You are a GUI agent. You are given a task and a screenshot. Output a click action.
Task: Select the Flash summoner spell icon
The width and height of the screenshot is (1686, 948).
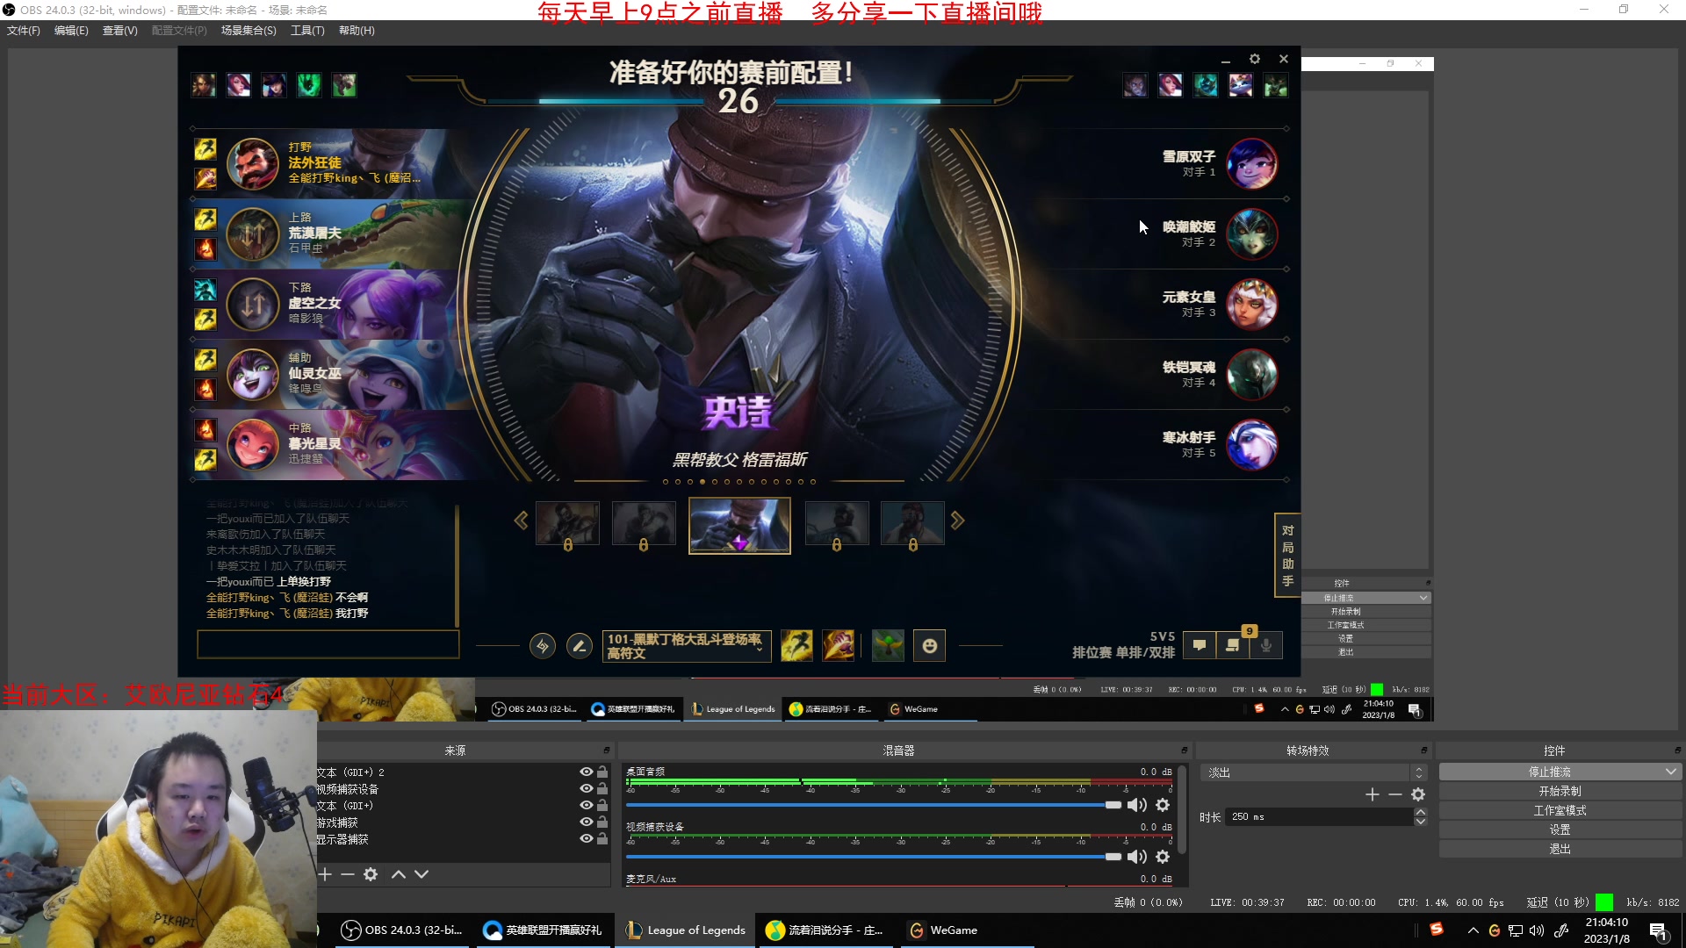tap(796, 646)
